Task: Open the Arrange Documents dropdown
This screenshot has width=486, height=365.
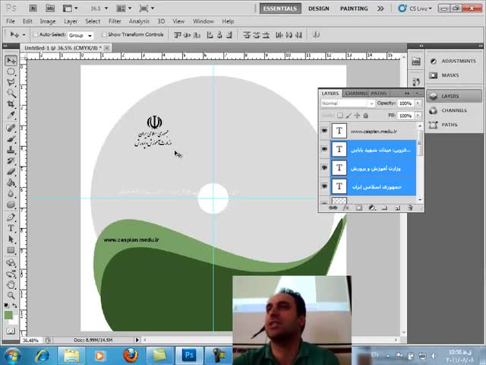Action: click(x=122, y=8)
